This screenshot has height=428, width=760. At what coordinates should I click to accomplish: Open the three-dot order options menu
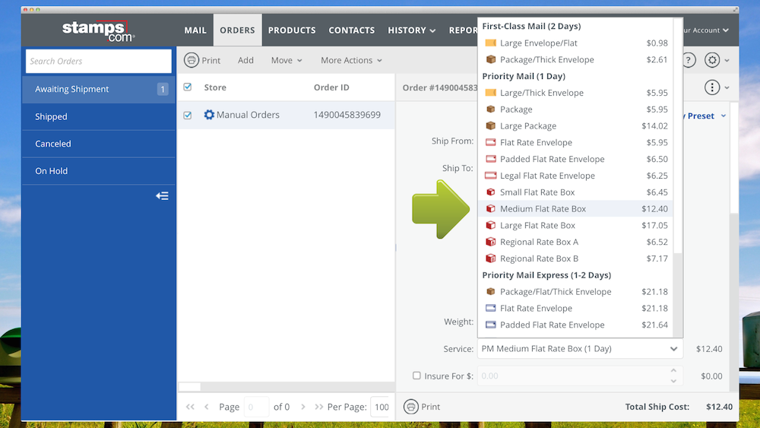point(712,87)
